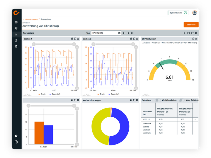
Task: Open the analytics chart sidebar item
Action: [16, 34]
